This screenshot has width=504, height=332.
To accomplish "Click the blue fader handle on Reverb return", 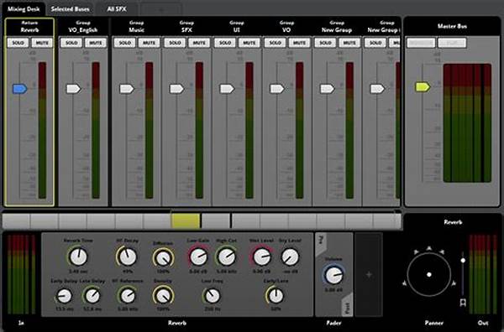I will [19, 89].
